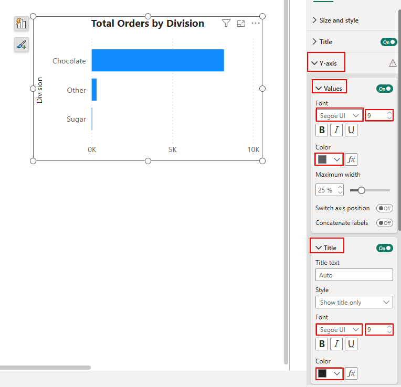Viewport: 401px width, 387px height.
Task: Enable Switch axis position toggle
Action: (x=384, y=208)
